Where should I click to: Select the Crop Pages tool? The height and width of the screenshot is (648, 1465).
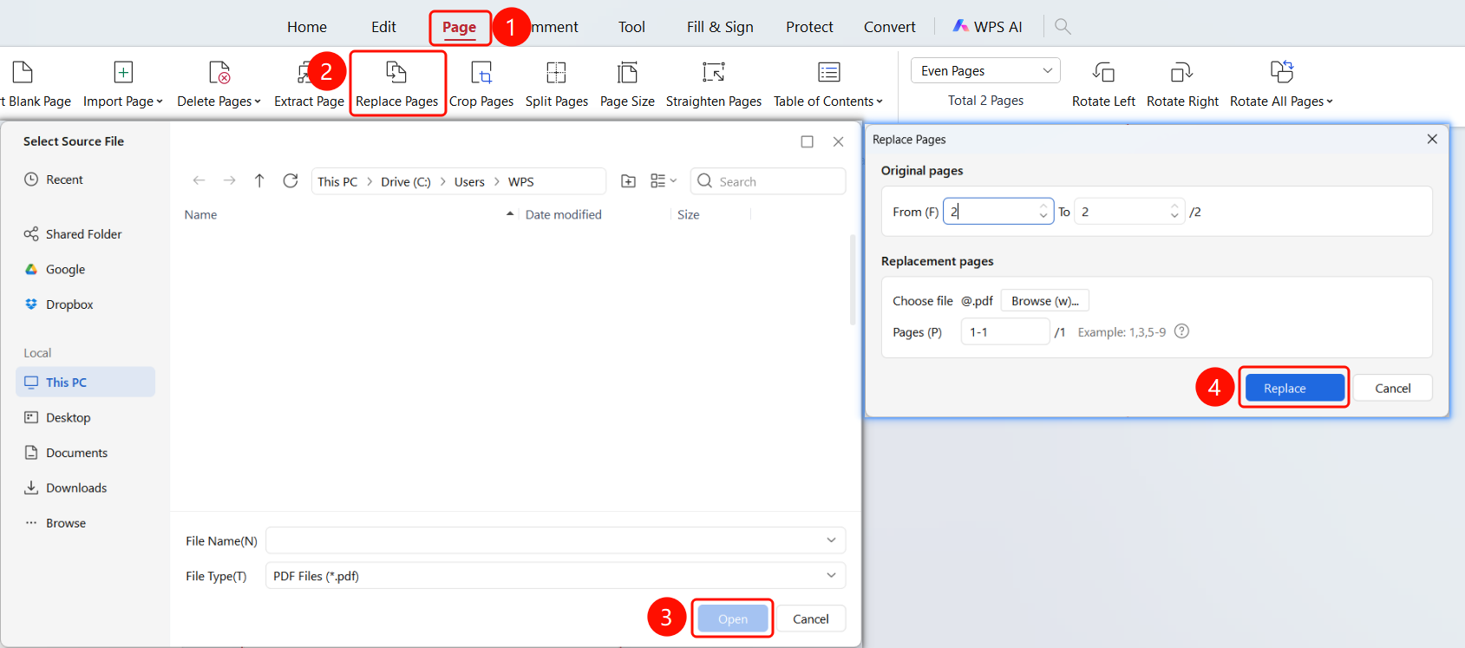pos(481,84)
